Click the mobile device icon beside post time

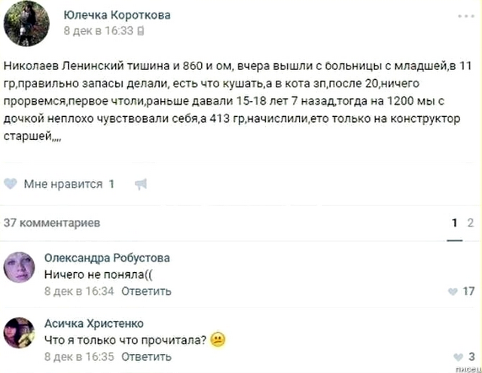click(141, 31)
